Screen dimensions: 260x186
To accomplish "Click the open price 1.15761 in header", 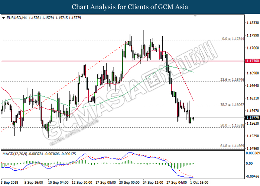I will [35, 18].
